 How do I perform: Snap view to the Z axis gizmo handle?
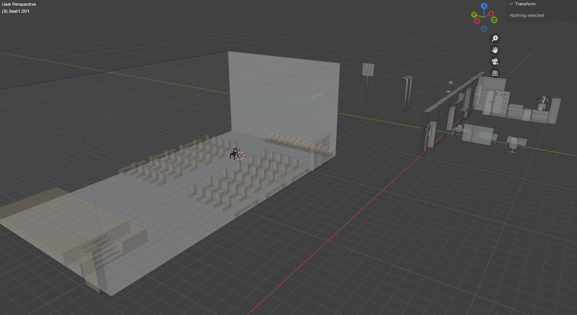point(484,6)
